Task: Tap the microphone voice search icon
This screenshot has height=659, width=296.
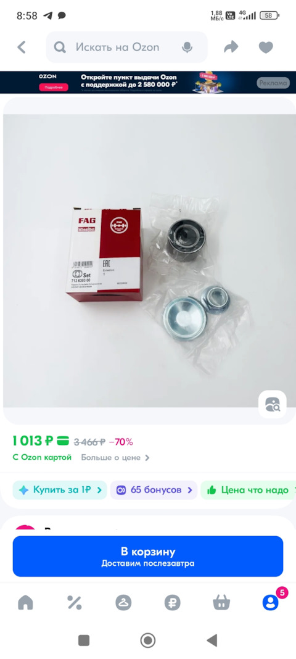Action: tap(187, 48)
